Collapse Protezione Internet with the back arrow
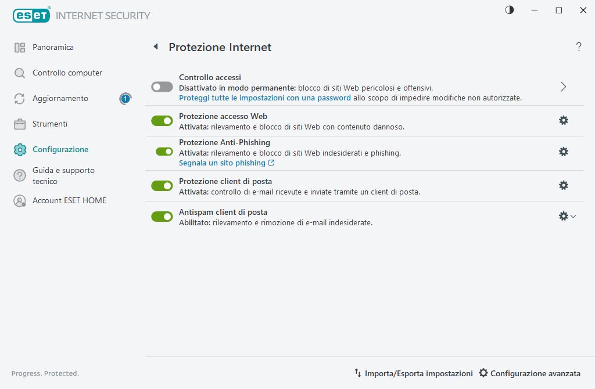 pos(155,48)
